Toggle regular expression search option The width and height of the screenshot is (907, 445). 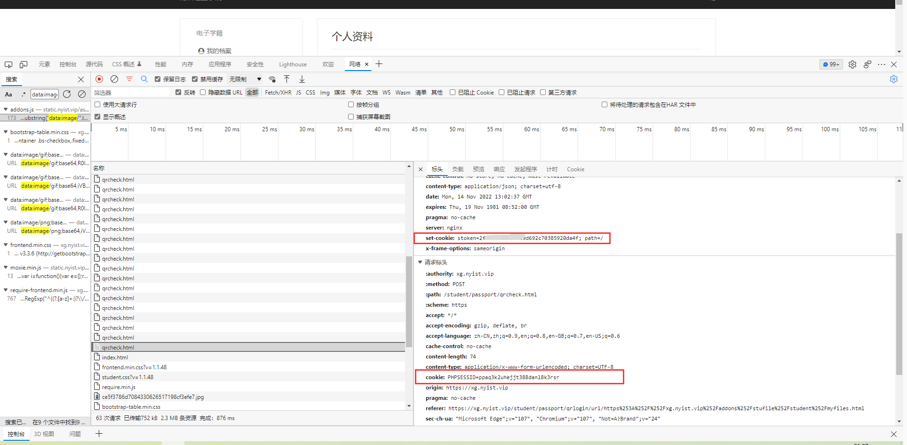[x=24, y=95]
